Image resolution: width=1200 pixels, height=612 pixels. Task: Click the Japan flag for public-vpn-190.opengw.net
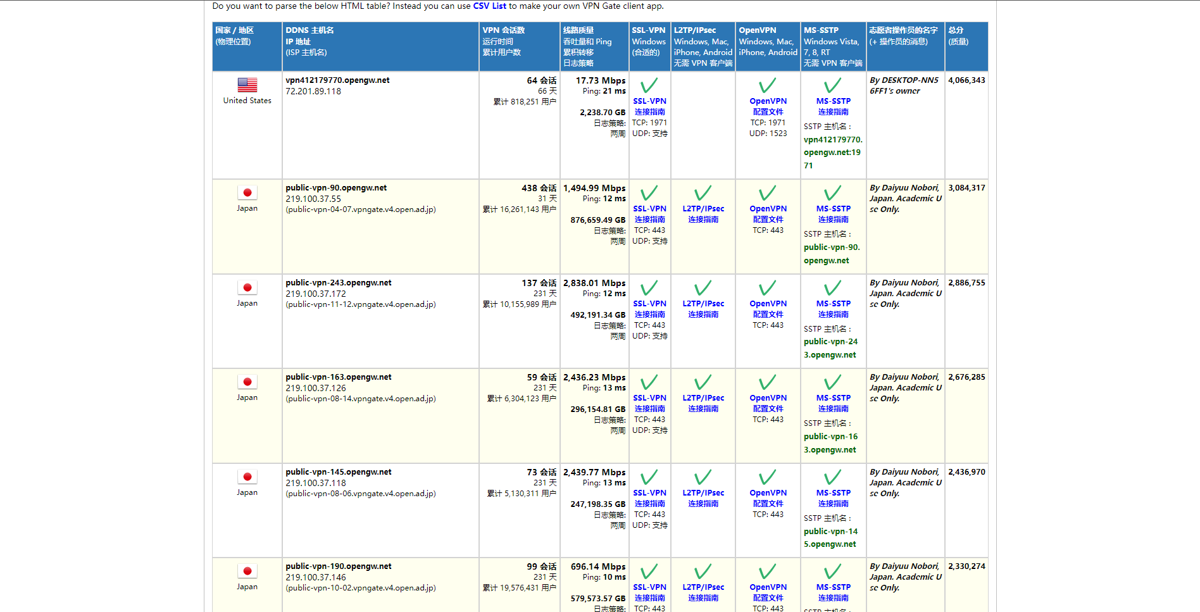(x=247, y=571)
